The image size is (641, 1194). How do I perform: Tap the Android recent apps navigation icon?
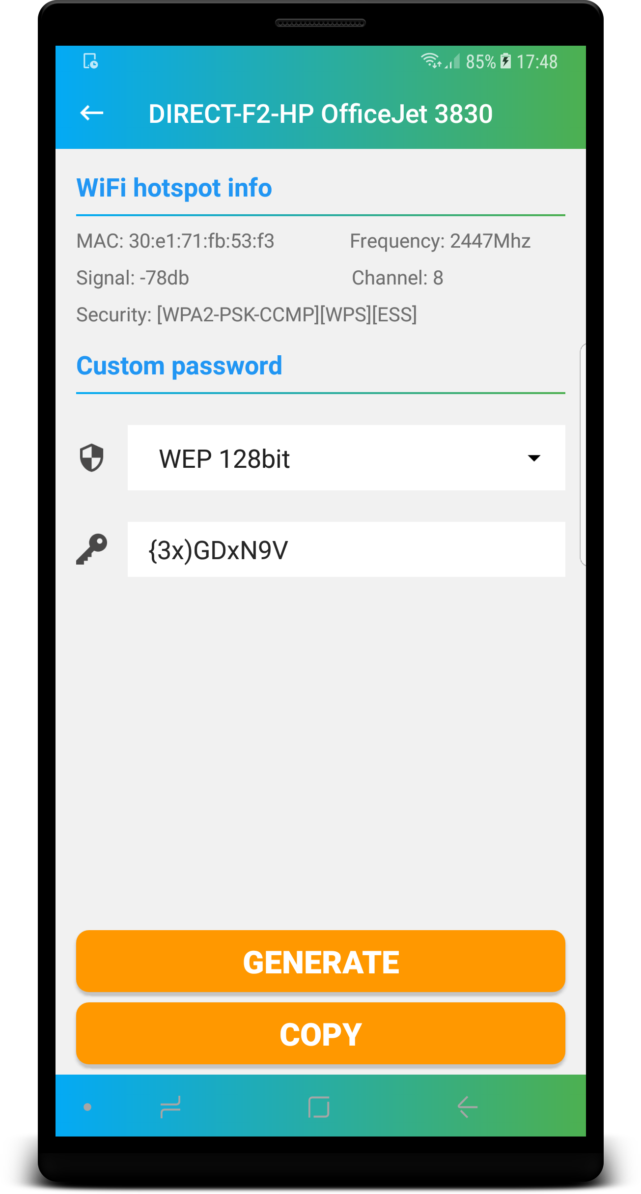pos(170,1107)
